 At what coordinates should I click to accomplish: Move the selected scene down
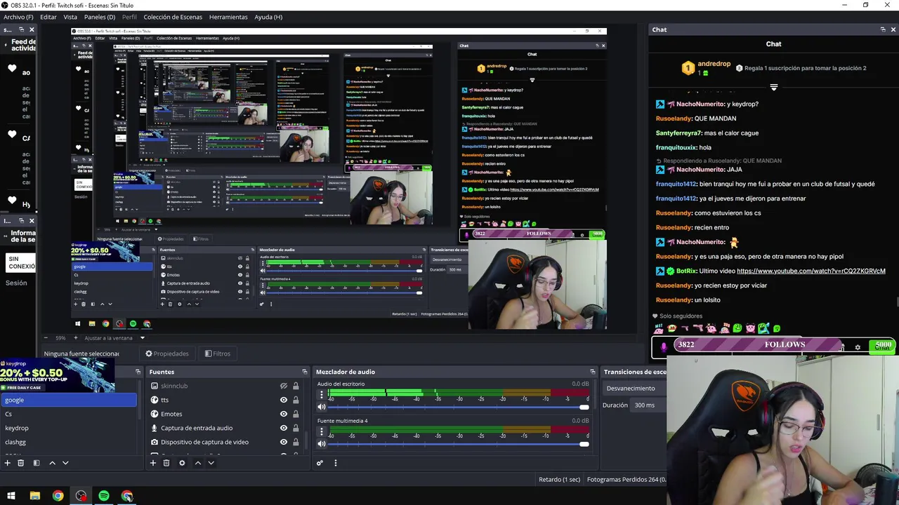65,463
